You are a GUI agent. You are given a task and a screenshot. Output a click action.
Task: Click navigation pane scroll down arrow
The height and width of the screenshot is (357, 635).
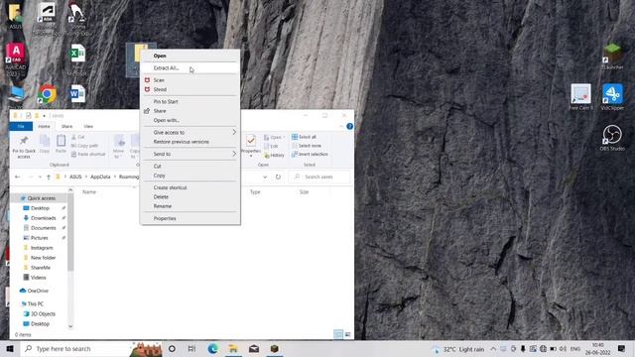point(70,326)
